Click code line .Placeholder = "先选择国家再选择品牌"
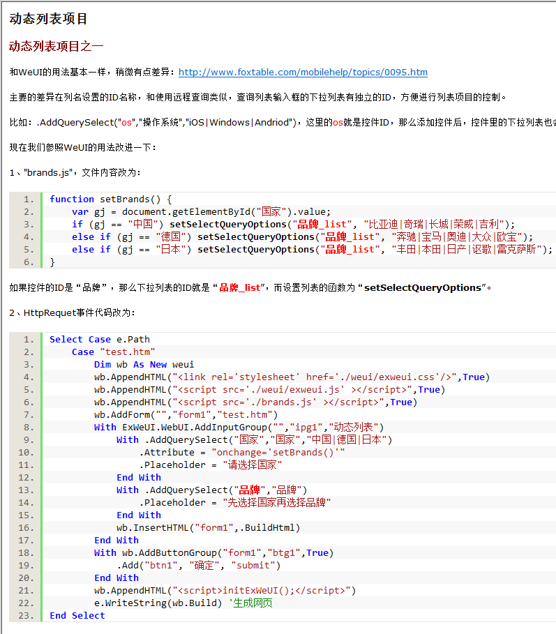The height and width of the screenshot is (634, 556). click(235, 502)
